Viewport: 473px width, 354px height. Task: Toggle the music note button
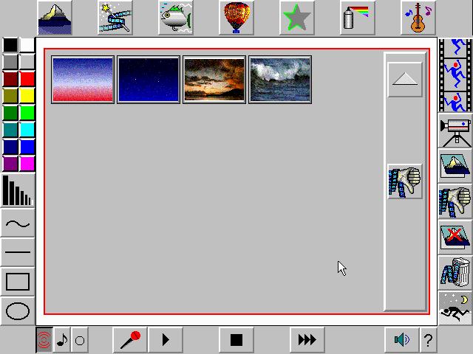tap(62, 340)
